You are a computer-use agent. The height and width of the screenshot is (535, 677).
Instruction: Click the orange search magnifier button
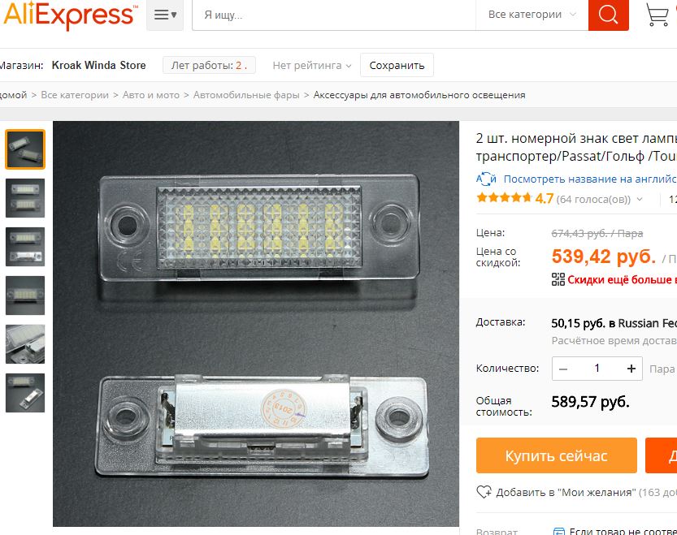608,15
